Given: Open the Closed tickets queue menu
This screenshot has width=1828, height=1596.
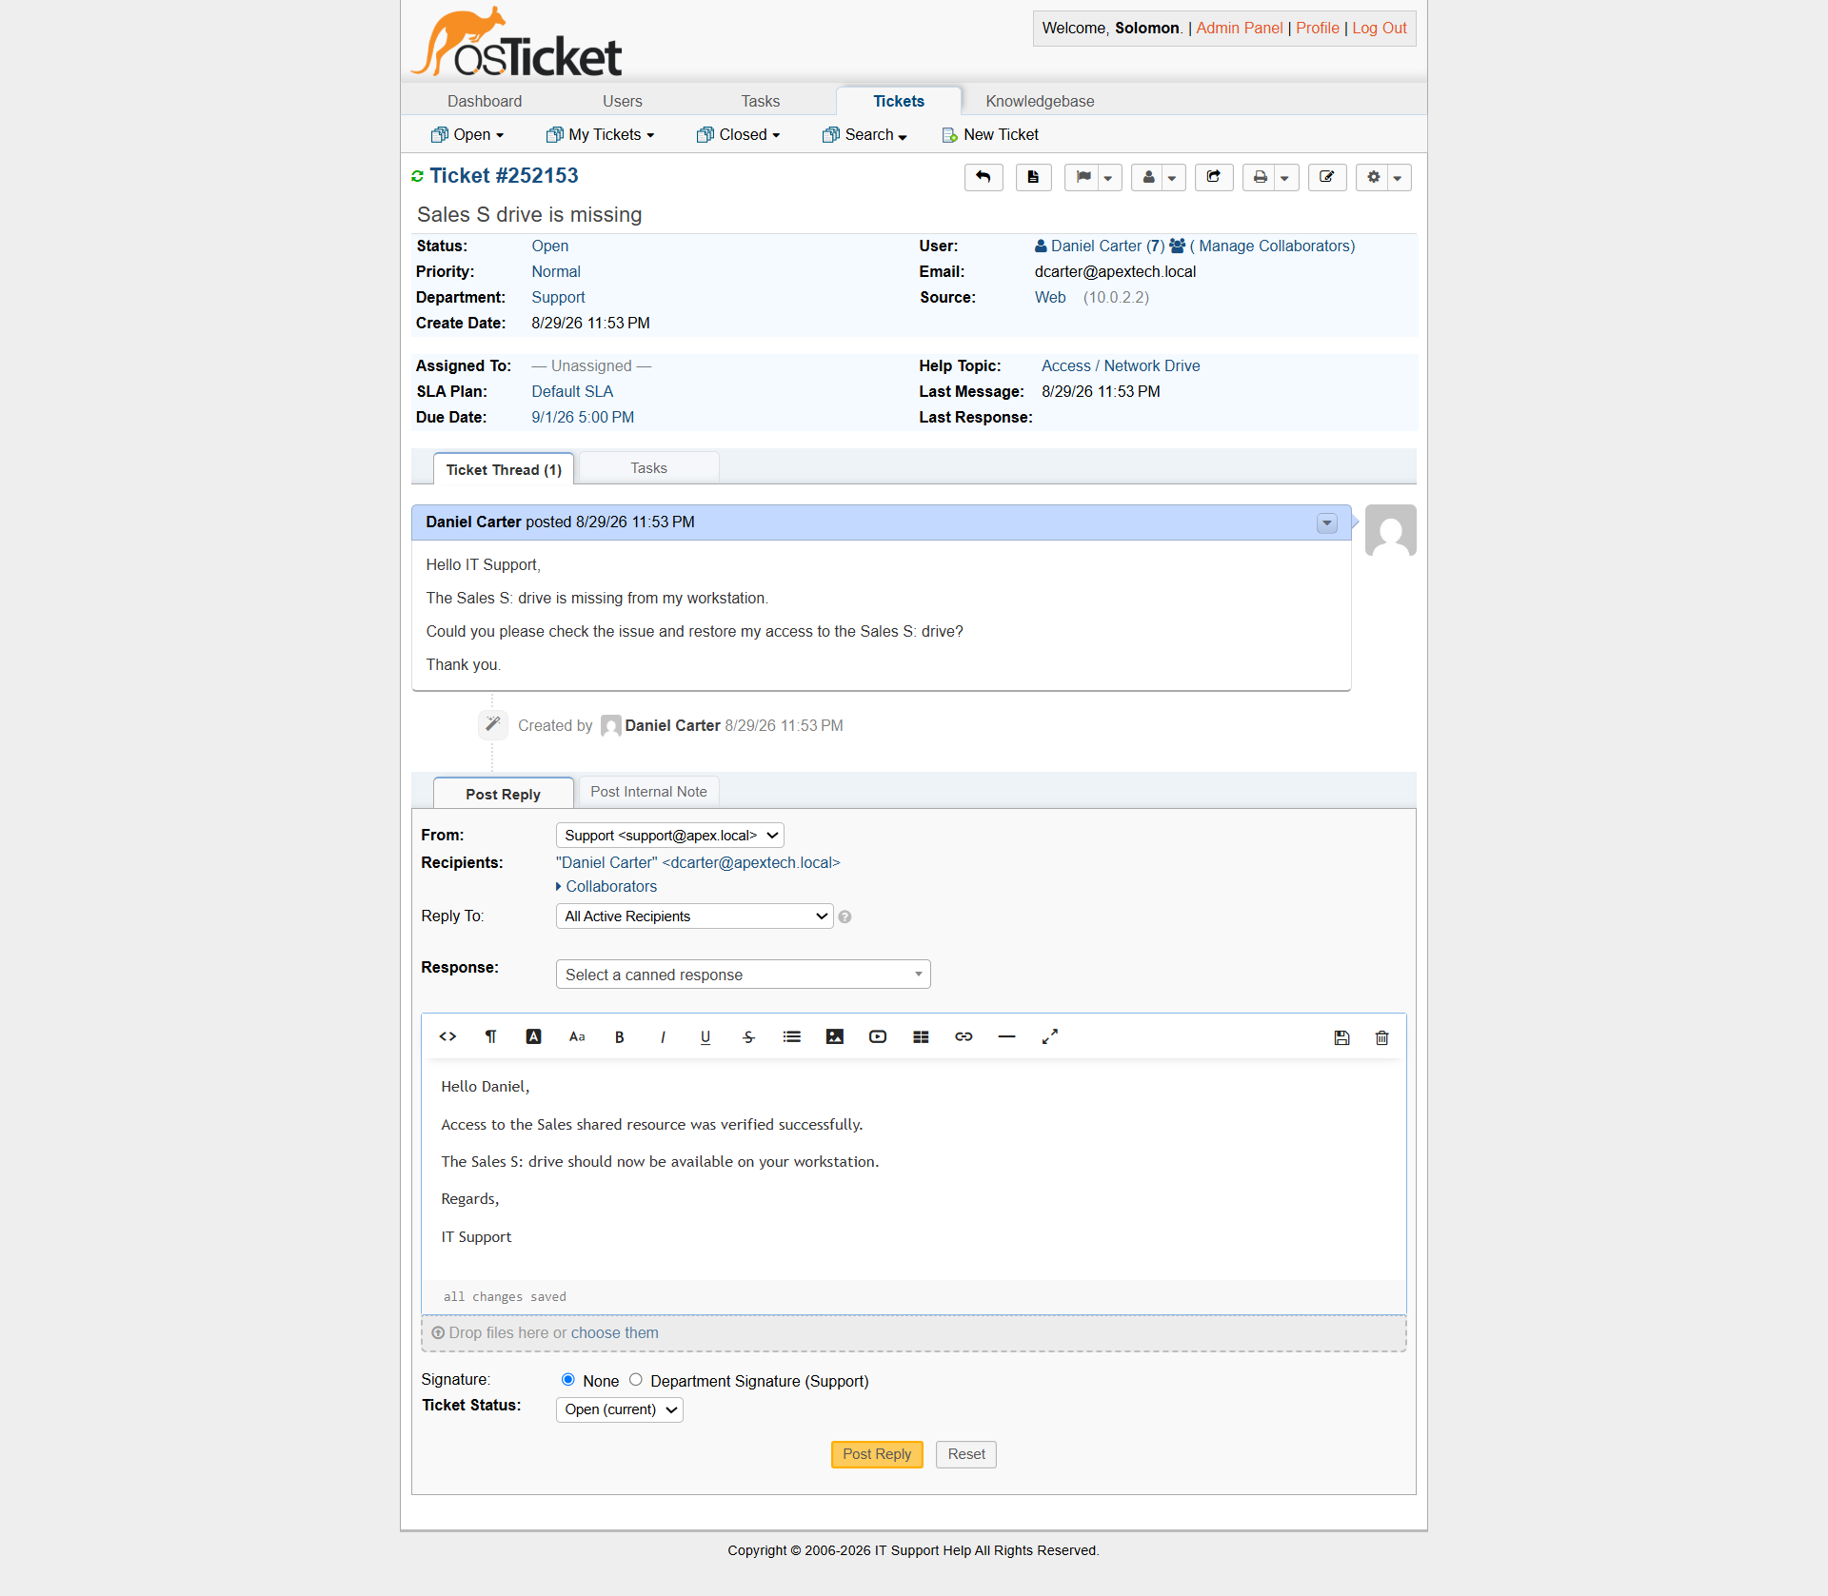Looking at the screenshot, I should pyautogui.click(x=739, y=135).
